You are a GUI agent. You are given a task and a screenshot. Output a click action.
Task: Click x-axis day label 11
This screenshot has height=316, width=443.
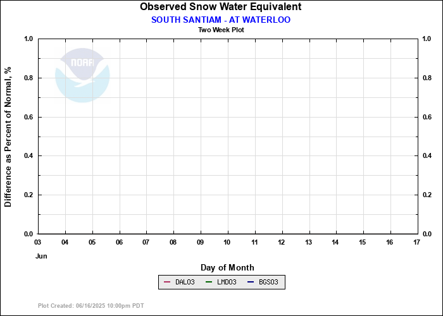click(x=254, y=242)
